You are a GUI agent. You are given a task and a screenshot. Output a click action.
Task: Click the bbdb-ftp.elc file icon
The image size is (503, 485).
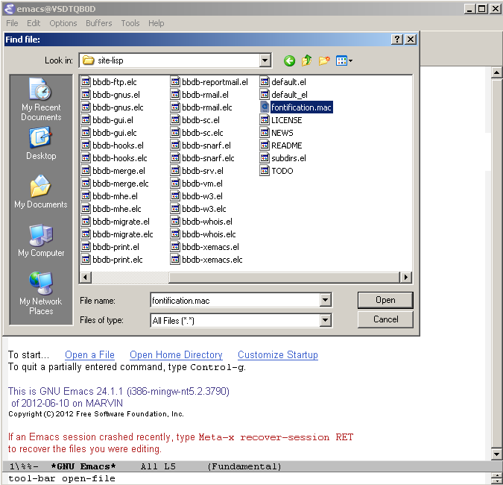coord(86,82)
